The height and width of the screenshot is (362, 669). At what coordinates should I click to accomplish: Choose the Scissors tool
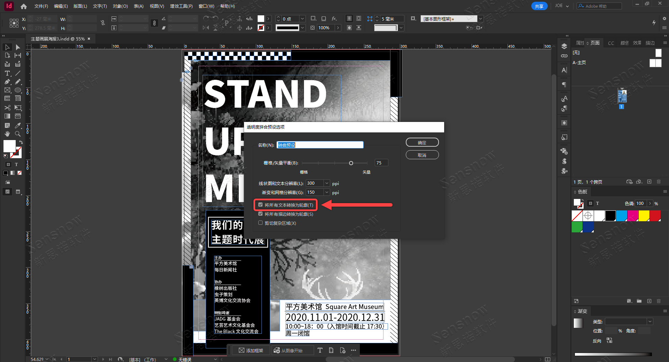pos(7,108)
